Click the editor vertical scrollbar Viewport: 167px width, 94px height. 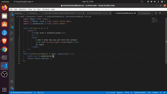(166, 41)
